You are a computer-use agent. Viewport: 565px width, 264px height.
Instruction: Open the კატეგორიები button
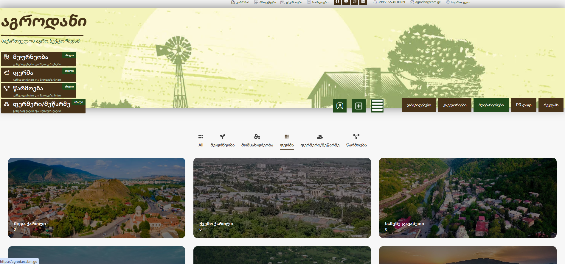tap(454, 105)
